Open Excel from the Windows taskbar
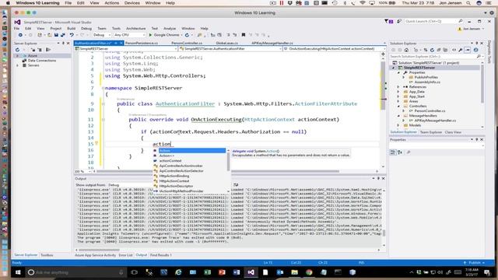Viewport: 498px width, 280px height. 208,272
